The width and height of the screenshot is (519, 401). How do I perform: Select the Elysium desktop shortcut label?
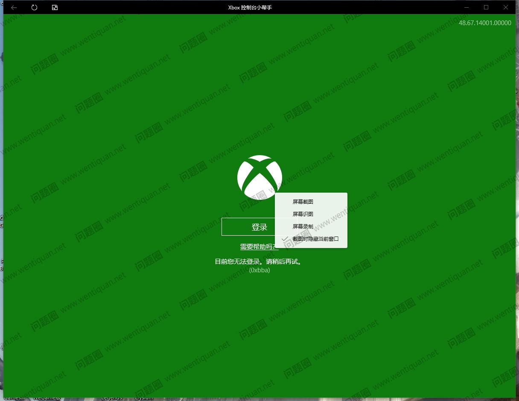click(x=144, y=398)
